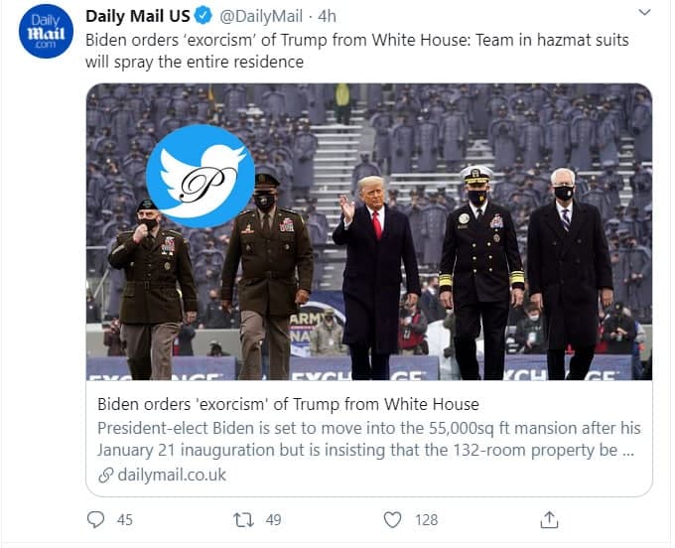Image resolution: width=675 pixels, height=548 pixels.
Task: Click the @DailyMail handle
Action: click(261, 16)
